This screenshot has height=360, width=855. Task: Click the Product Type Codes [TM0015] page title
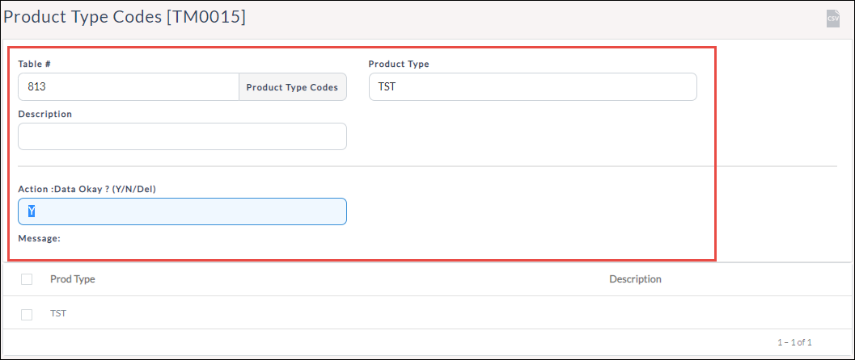125,17
